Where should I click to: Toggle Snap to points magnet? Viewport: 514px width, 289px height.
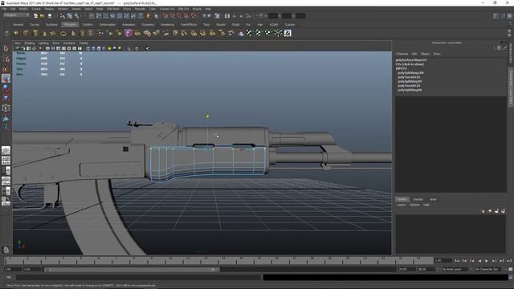pyautogui.click(x=179, y=16)
